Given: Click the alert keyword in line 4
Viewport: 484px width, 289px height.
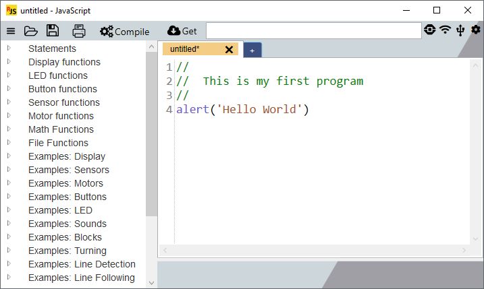Looking at the screenshot, I should coord(193,109).
